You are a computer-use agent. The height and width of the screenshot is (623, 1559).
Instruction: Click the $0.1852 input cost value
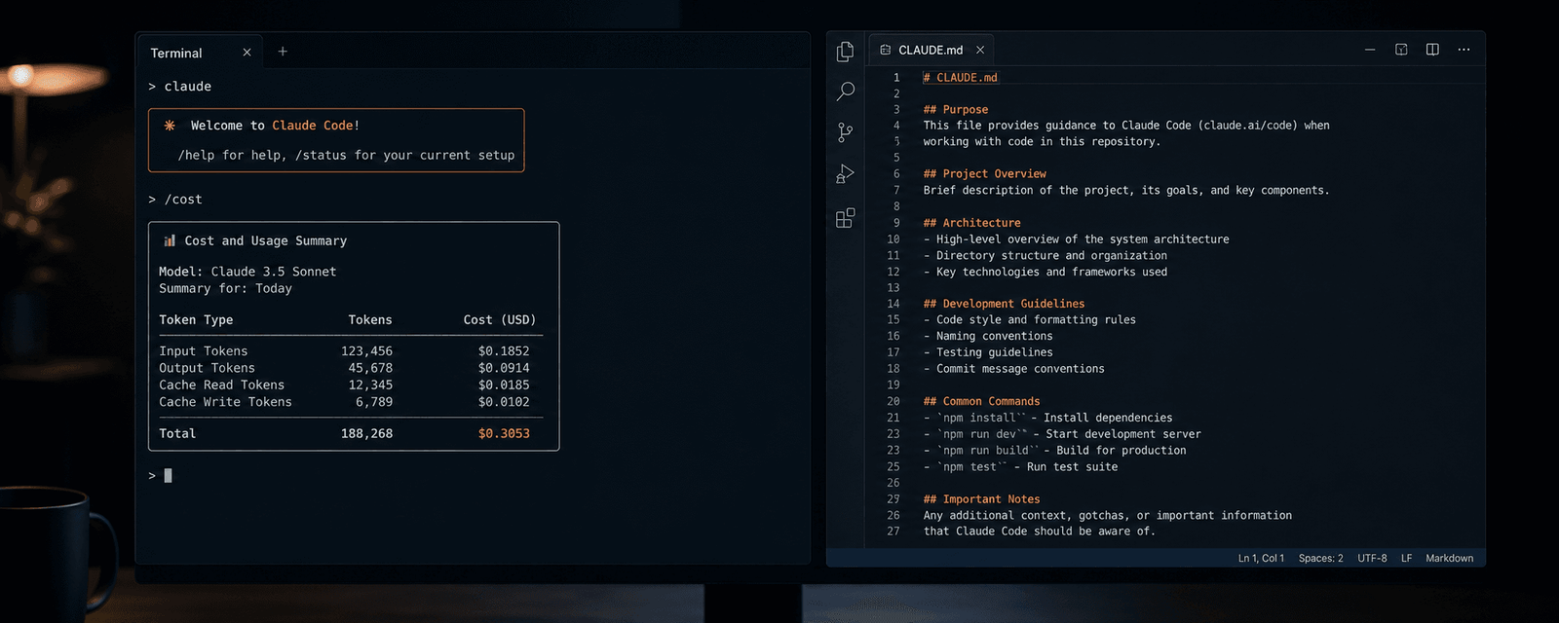click(504, 350)
